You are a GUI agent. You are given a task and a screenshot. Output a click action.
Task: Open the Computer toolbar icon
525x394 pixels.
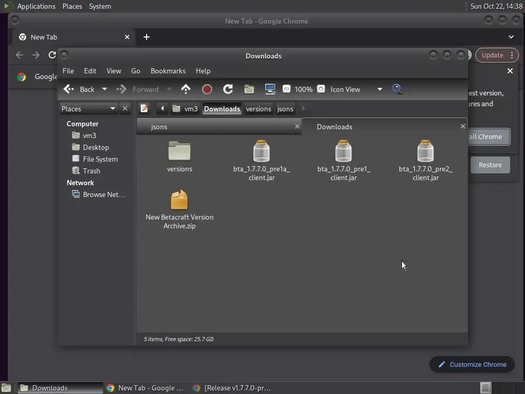(x=270, y=89)
